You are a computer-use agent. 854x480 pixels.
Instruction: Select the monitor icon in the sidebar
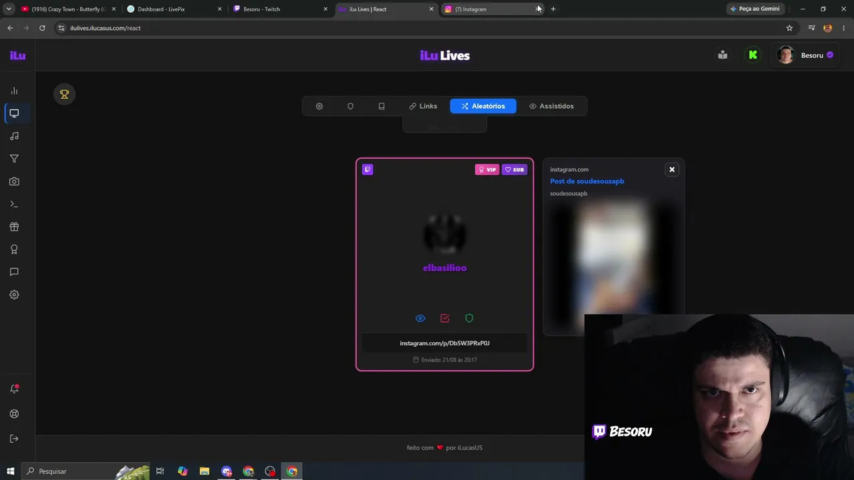14,113
